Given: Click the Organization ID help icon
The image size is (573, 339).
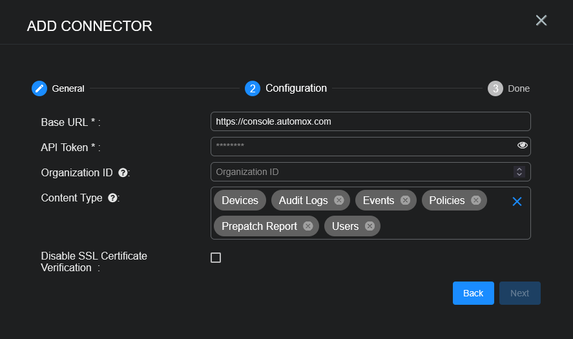Looking at the screenshot, I should 123,172.
